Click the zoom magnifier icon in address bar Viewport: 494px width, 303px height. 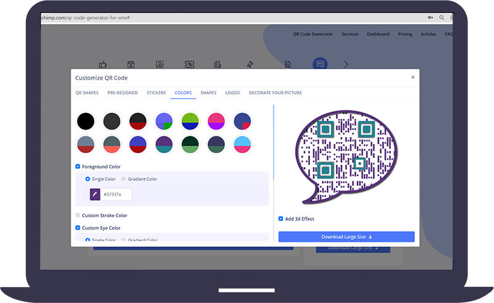coord(442,18)
